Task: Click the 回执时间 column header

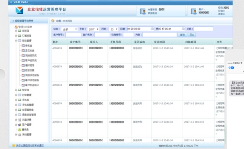Action: coord(191,42)
